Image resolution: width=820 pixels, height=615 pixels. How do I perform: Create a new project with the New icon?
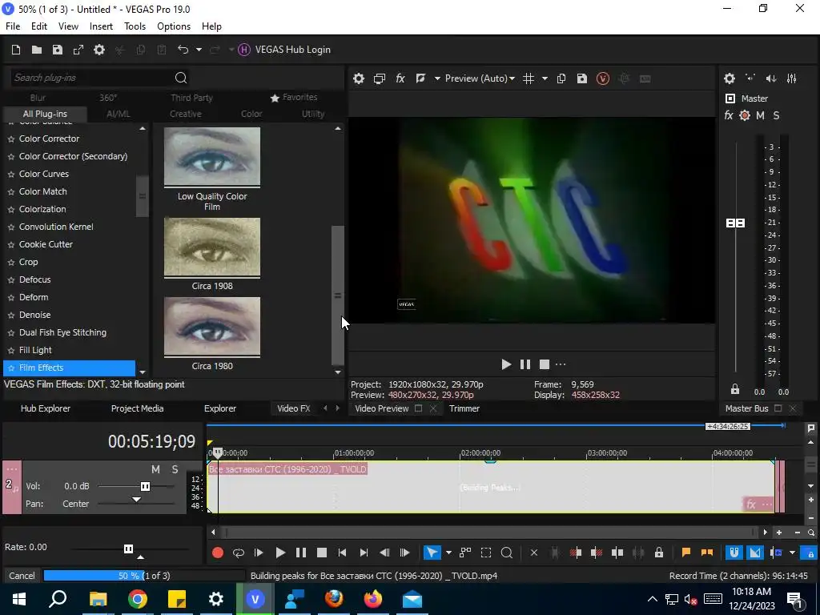(16, 50)
